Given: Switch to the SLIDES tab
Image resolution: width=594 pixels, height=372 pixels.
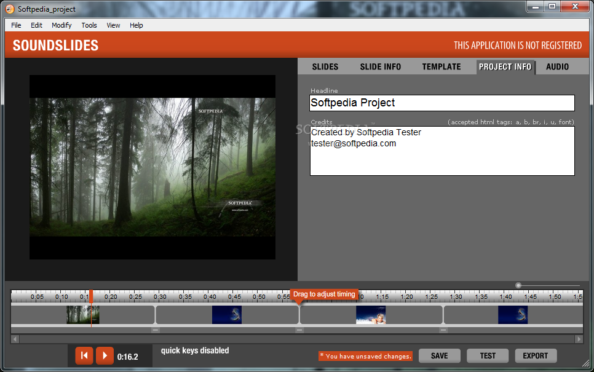Looking at the screenshot, I should pyautogui.click(x=325, y=66).
